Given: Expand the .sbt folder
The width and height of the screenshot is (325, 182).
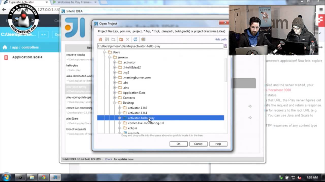Looking at the screenshot, I should pos(115,83).
